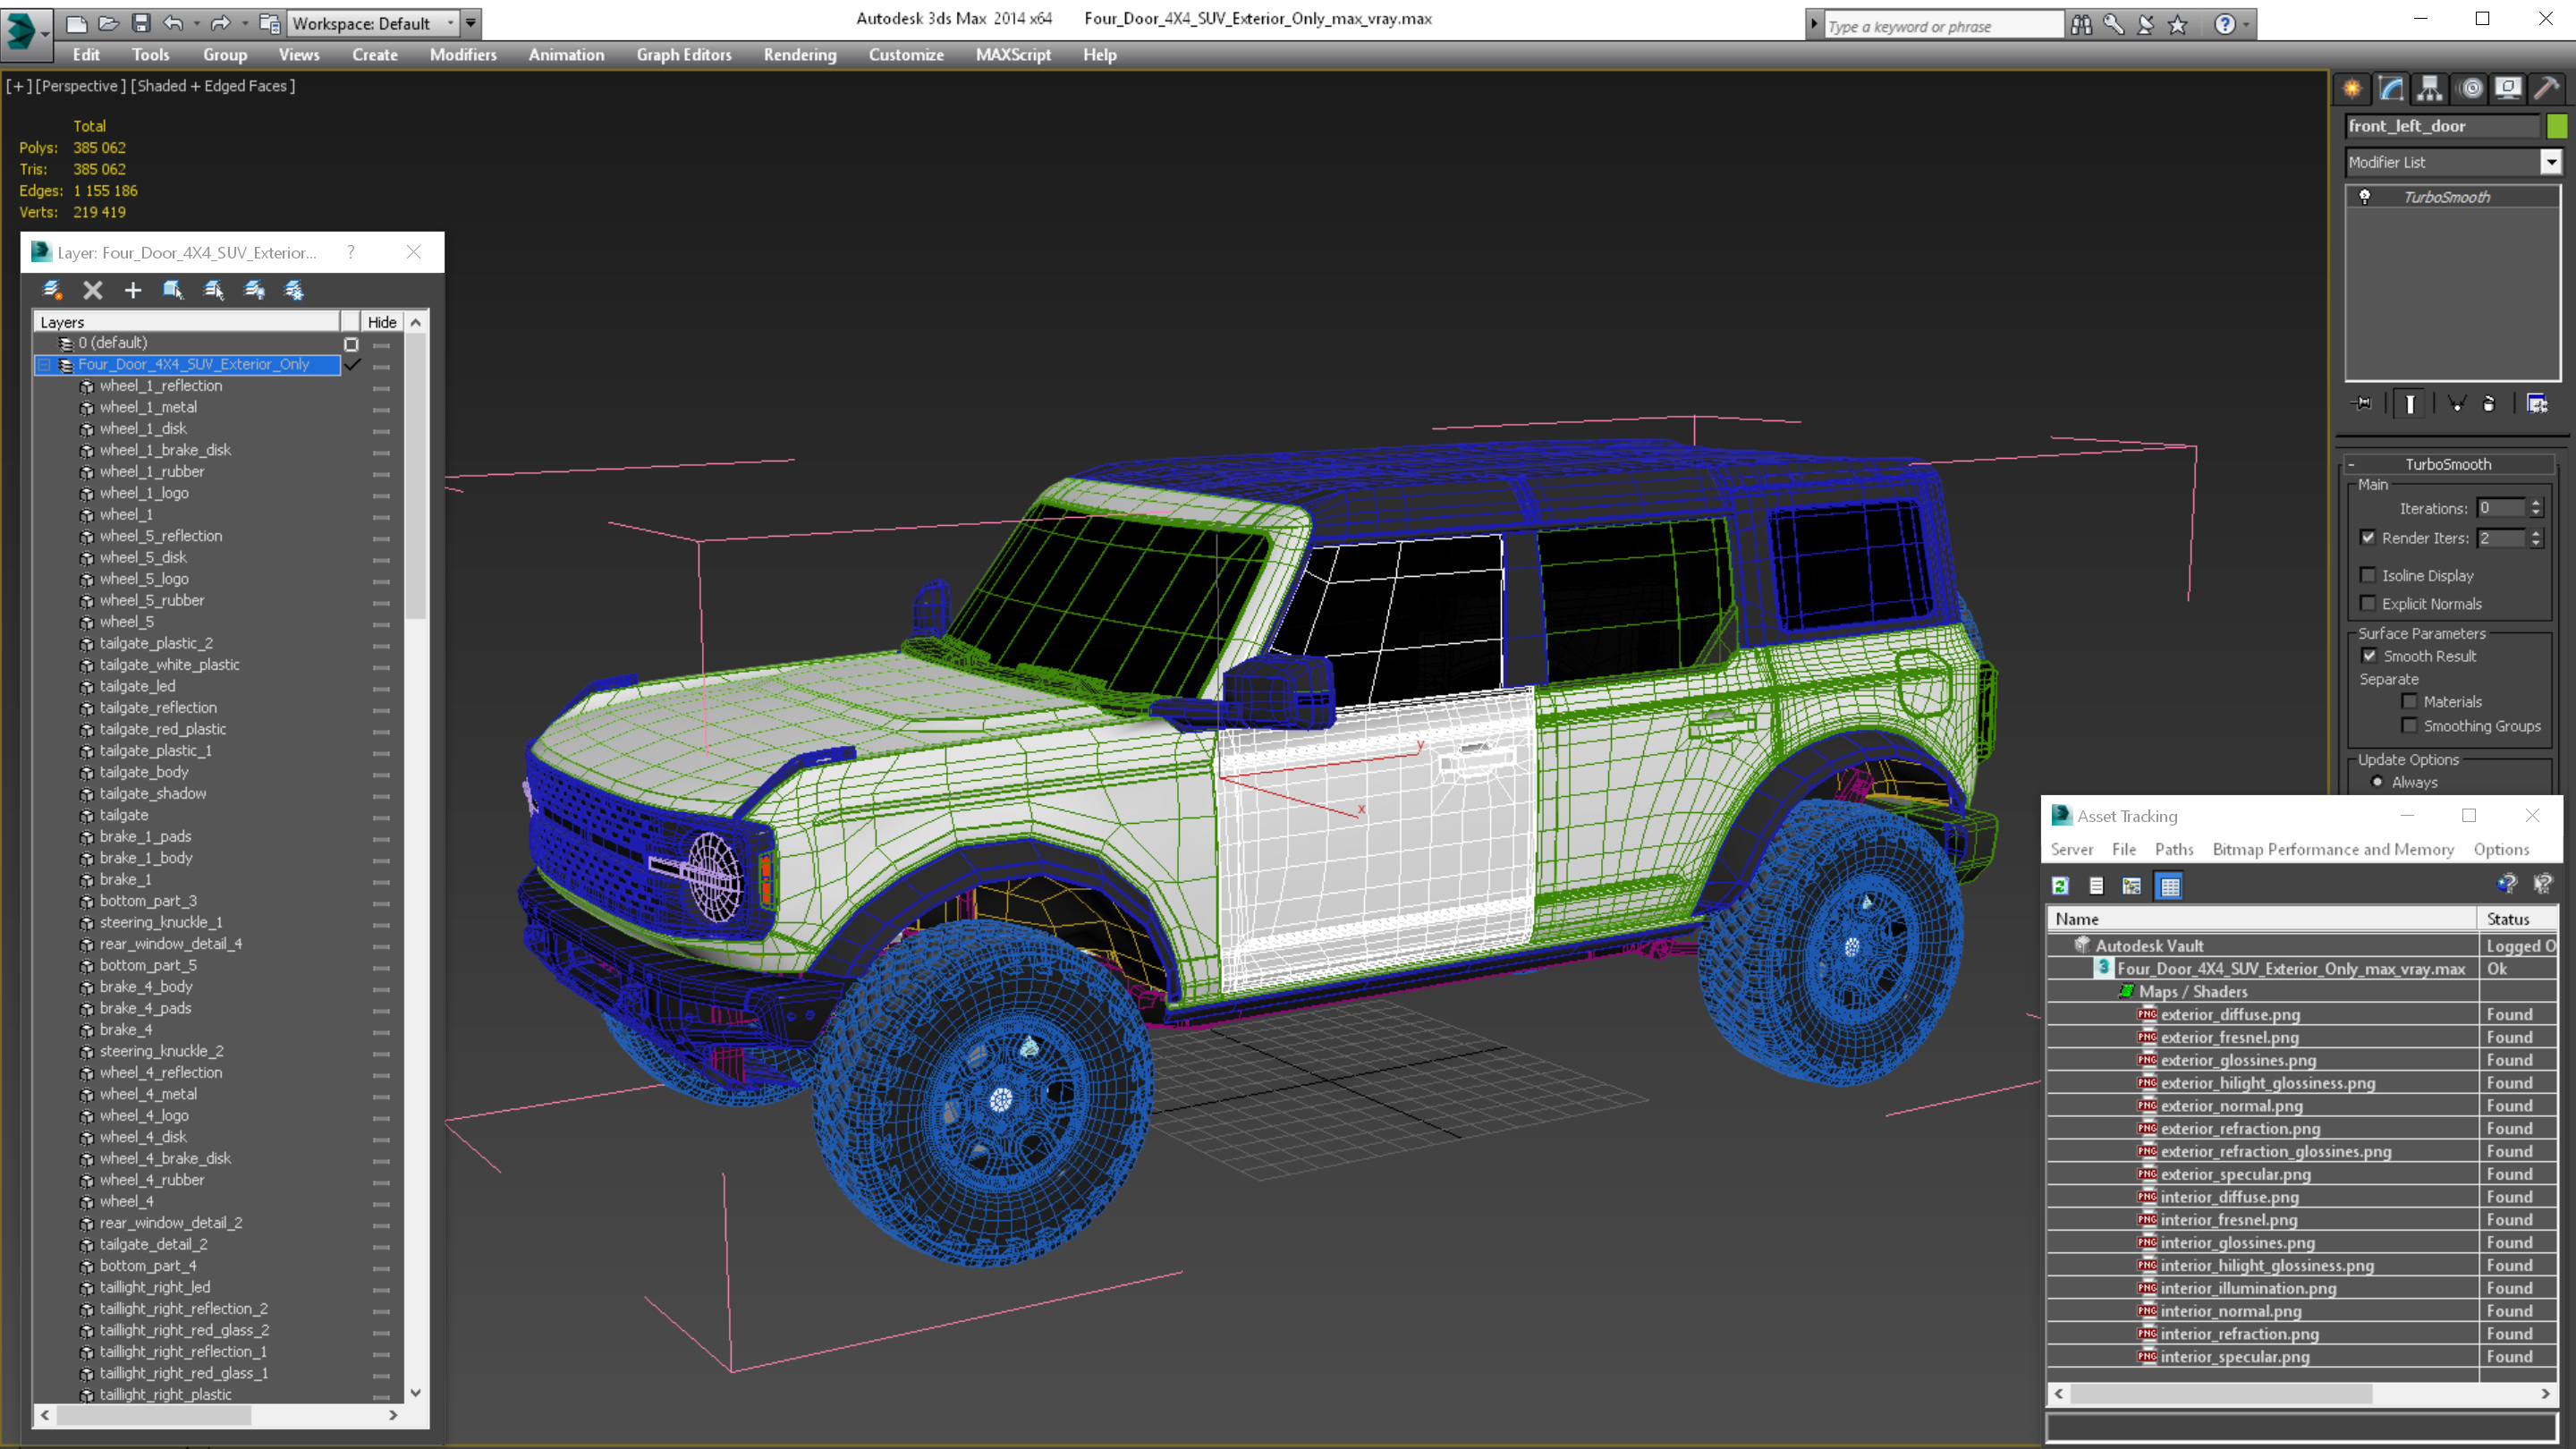Enable Explicit Normals checkbox
Viewport: 2576px width, 1449px height.
(x=2368, y=603)
